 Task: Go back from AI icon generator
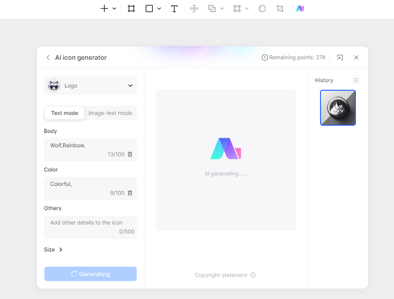(x=48, y=57)
